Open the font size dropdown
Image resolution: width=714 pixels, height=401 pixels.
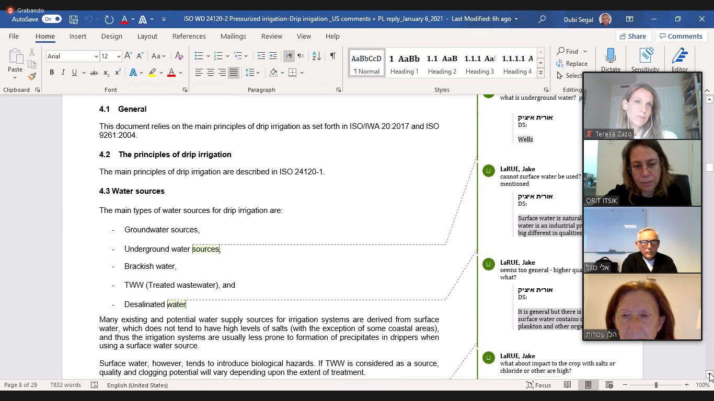[119, 56]
